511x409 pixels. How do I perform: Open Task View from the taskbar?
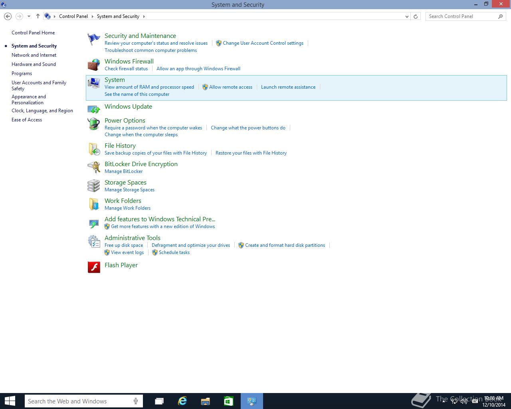(x=159, y=401)
